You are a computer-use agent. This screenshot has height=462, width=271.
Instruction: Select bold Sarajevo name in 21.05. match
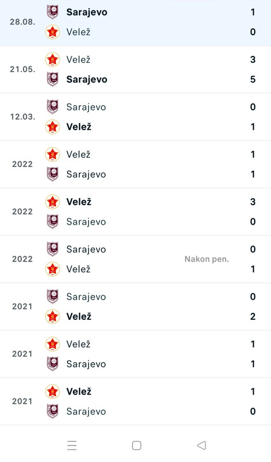87,79
